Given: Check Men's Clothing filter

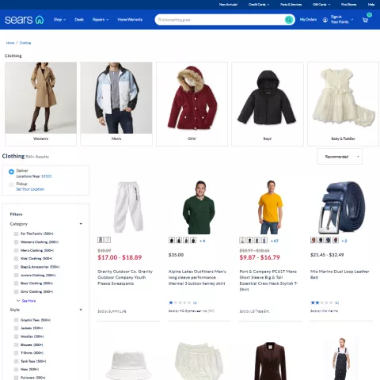Looking at the screenshot, I should point(16,250).
